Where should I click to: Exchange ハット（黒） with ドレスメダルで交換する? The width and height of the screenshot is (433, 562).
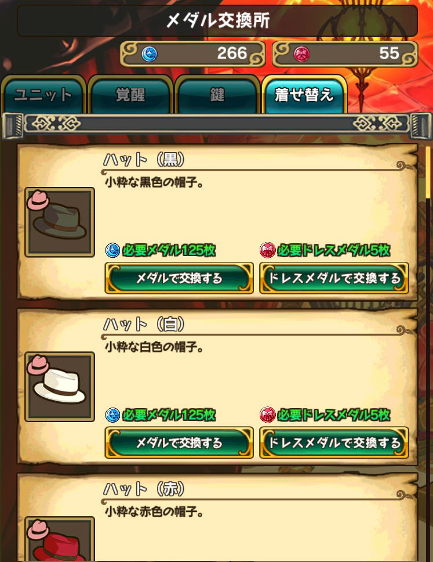point(334,278)
